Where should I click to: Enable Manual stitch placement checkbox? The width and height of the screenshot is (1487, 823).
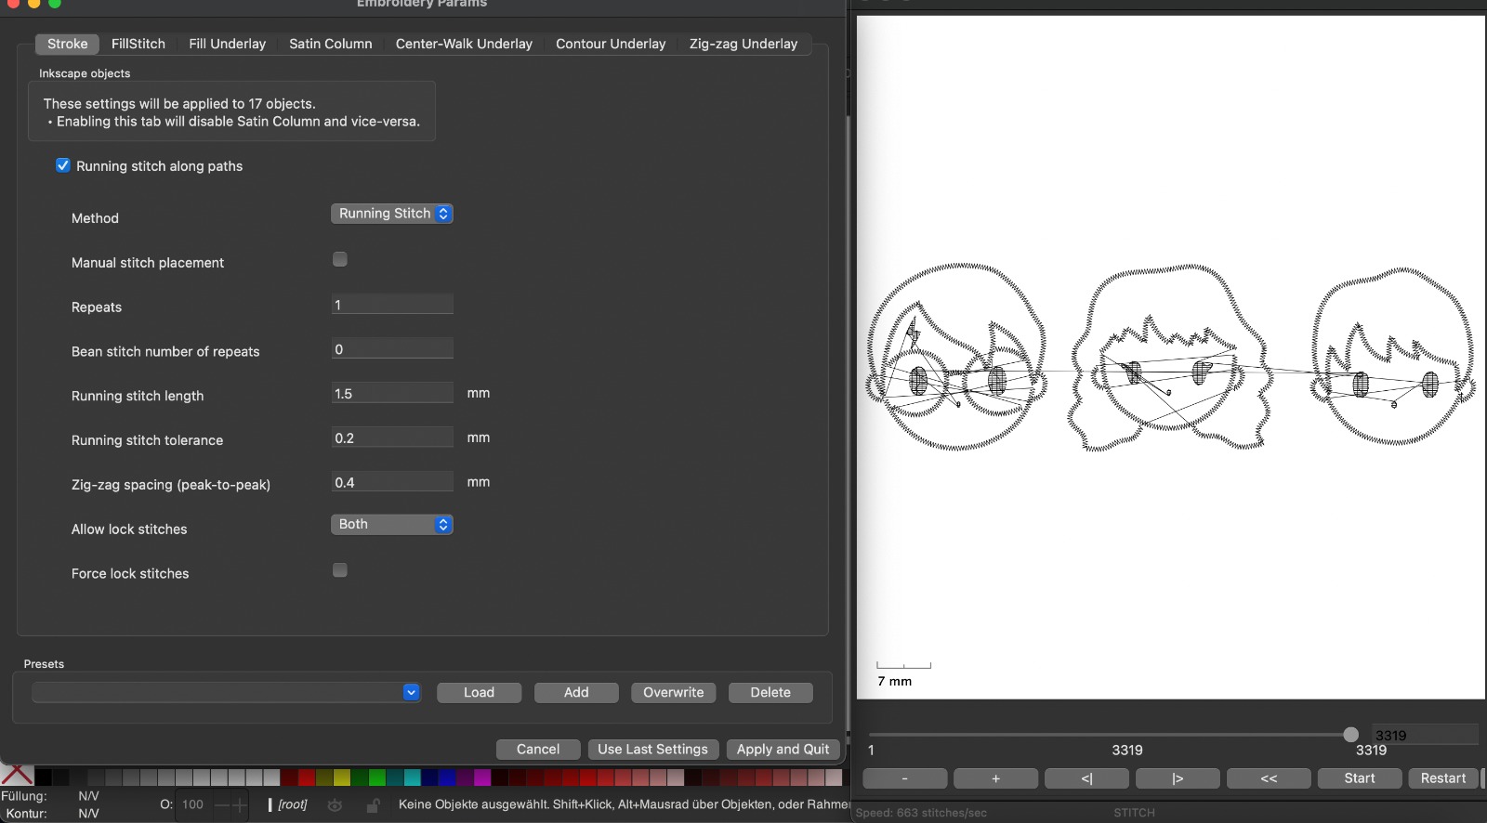(340, 259)
